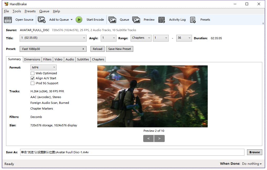This screenshot has height=170, width=267.
Task: Show the next preview image
Action: click(x=159, y=138)
